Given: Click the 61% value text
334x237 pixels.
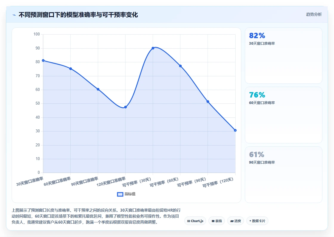Looking at the screenshot, I should [256, 154].
